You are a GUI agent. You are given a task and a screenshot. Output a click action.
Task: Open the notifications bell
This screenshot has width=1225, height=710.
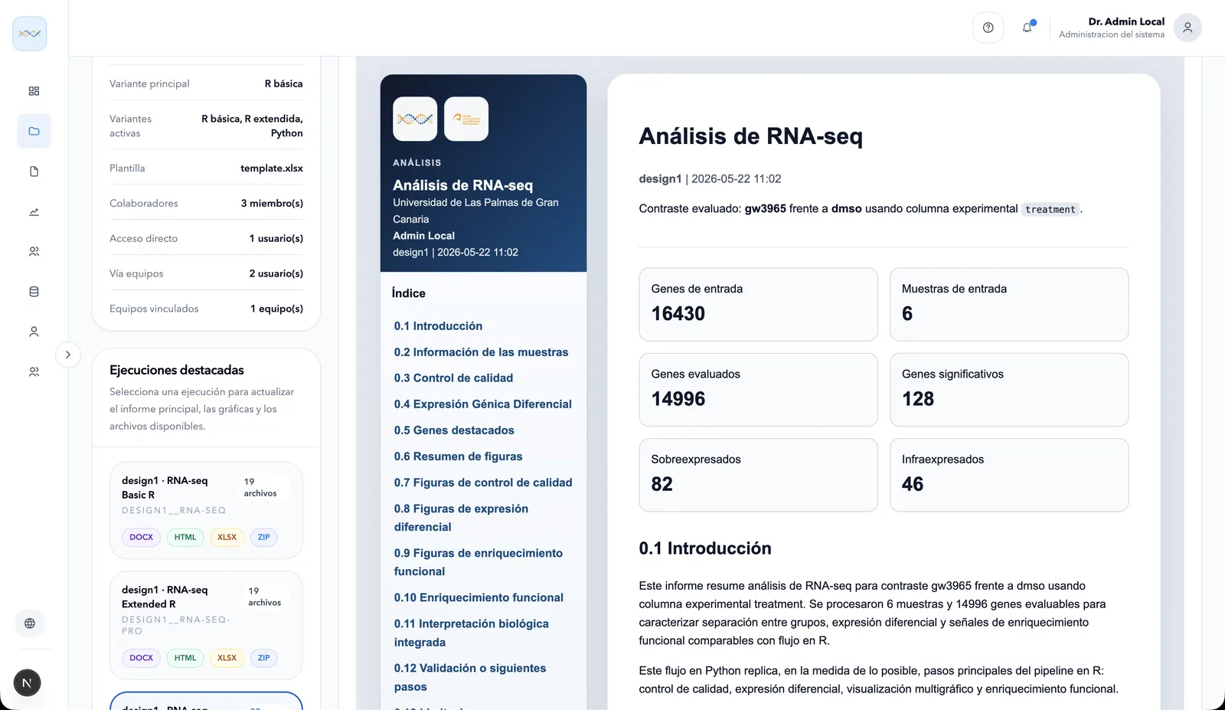coord(1027,28)
